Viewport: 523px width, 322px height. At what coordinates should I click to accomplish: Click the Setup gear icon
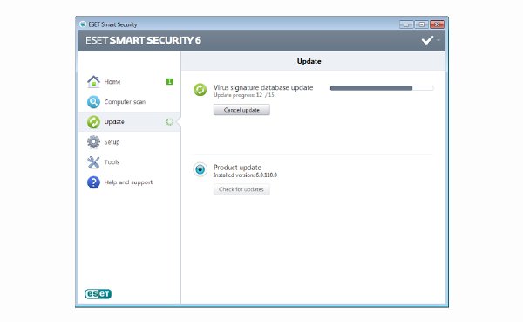[x=93, y=142]
